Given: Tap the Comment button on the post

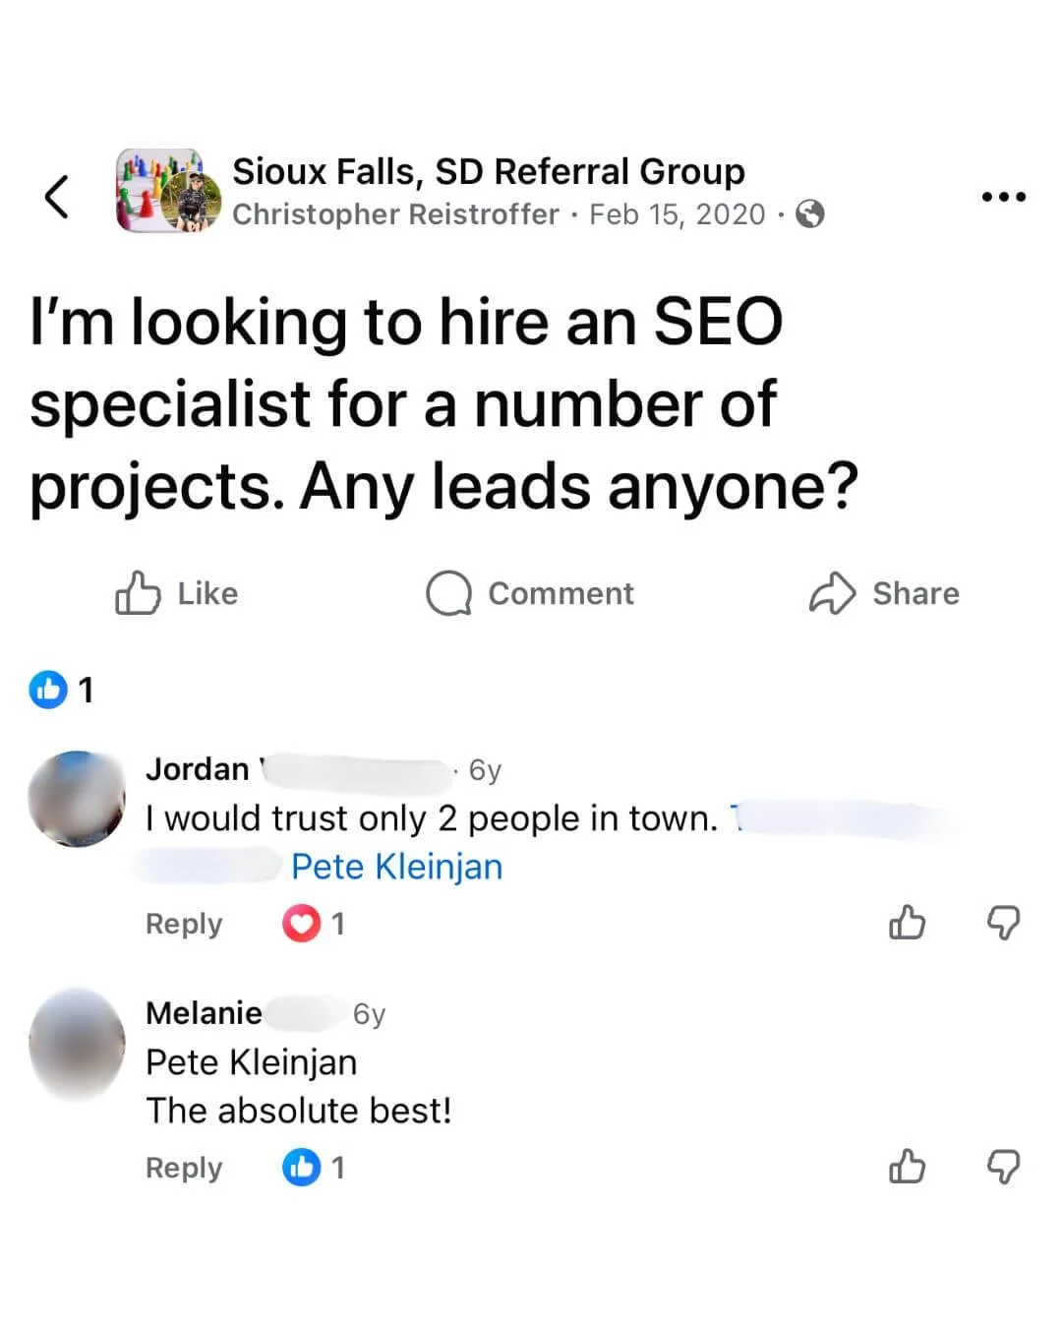Looking at the screenshot, I should 530,593.
